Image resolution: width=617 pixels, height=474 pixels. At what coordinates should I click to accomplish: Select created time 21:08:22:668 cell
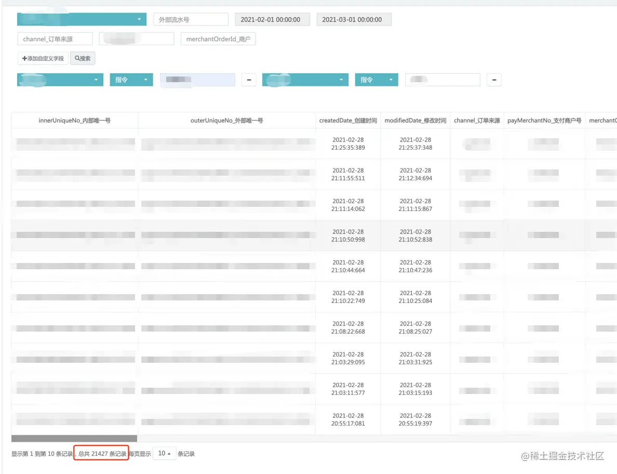pyautogui.click(x=348, y=328)
